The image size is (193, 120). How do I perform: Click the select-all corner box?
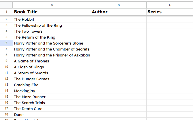(x=6, y=5)
